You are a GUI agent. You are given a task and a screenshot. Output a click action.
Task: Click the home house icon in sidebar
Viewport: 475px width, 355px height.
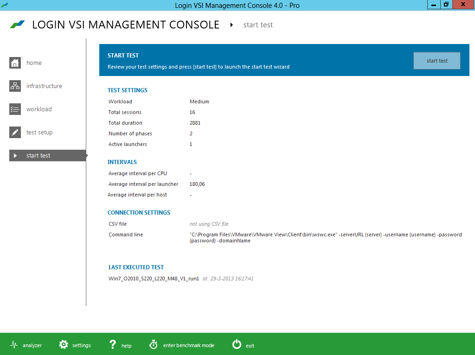click(15, 63)
